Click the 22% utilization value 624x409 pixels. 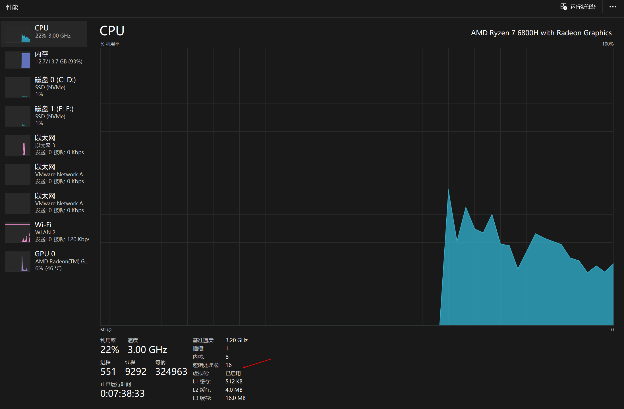click(x=109, y=350)
